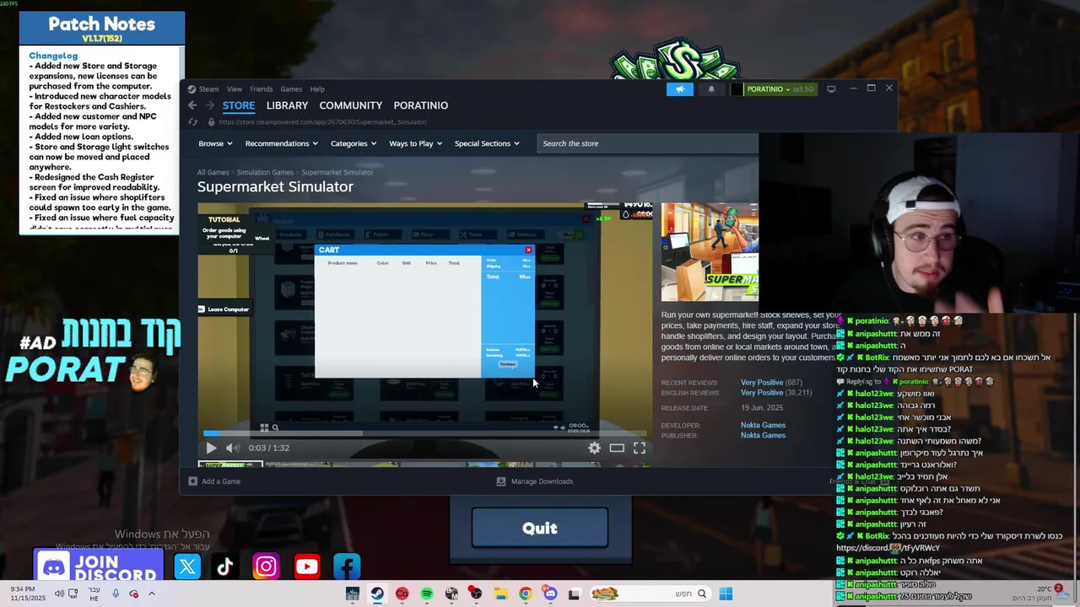Click Manage Downloads icon in Steam
The image size is (1080, 607).
point(501,481)
